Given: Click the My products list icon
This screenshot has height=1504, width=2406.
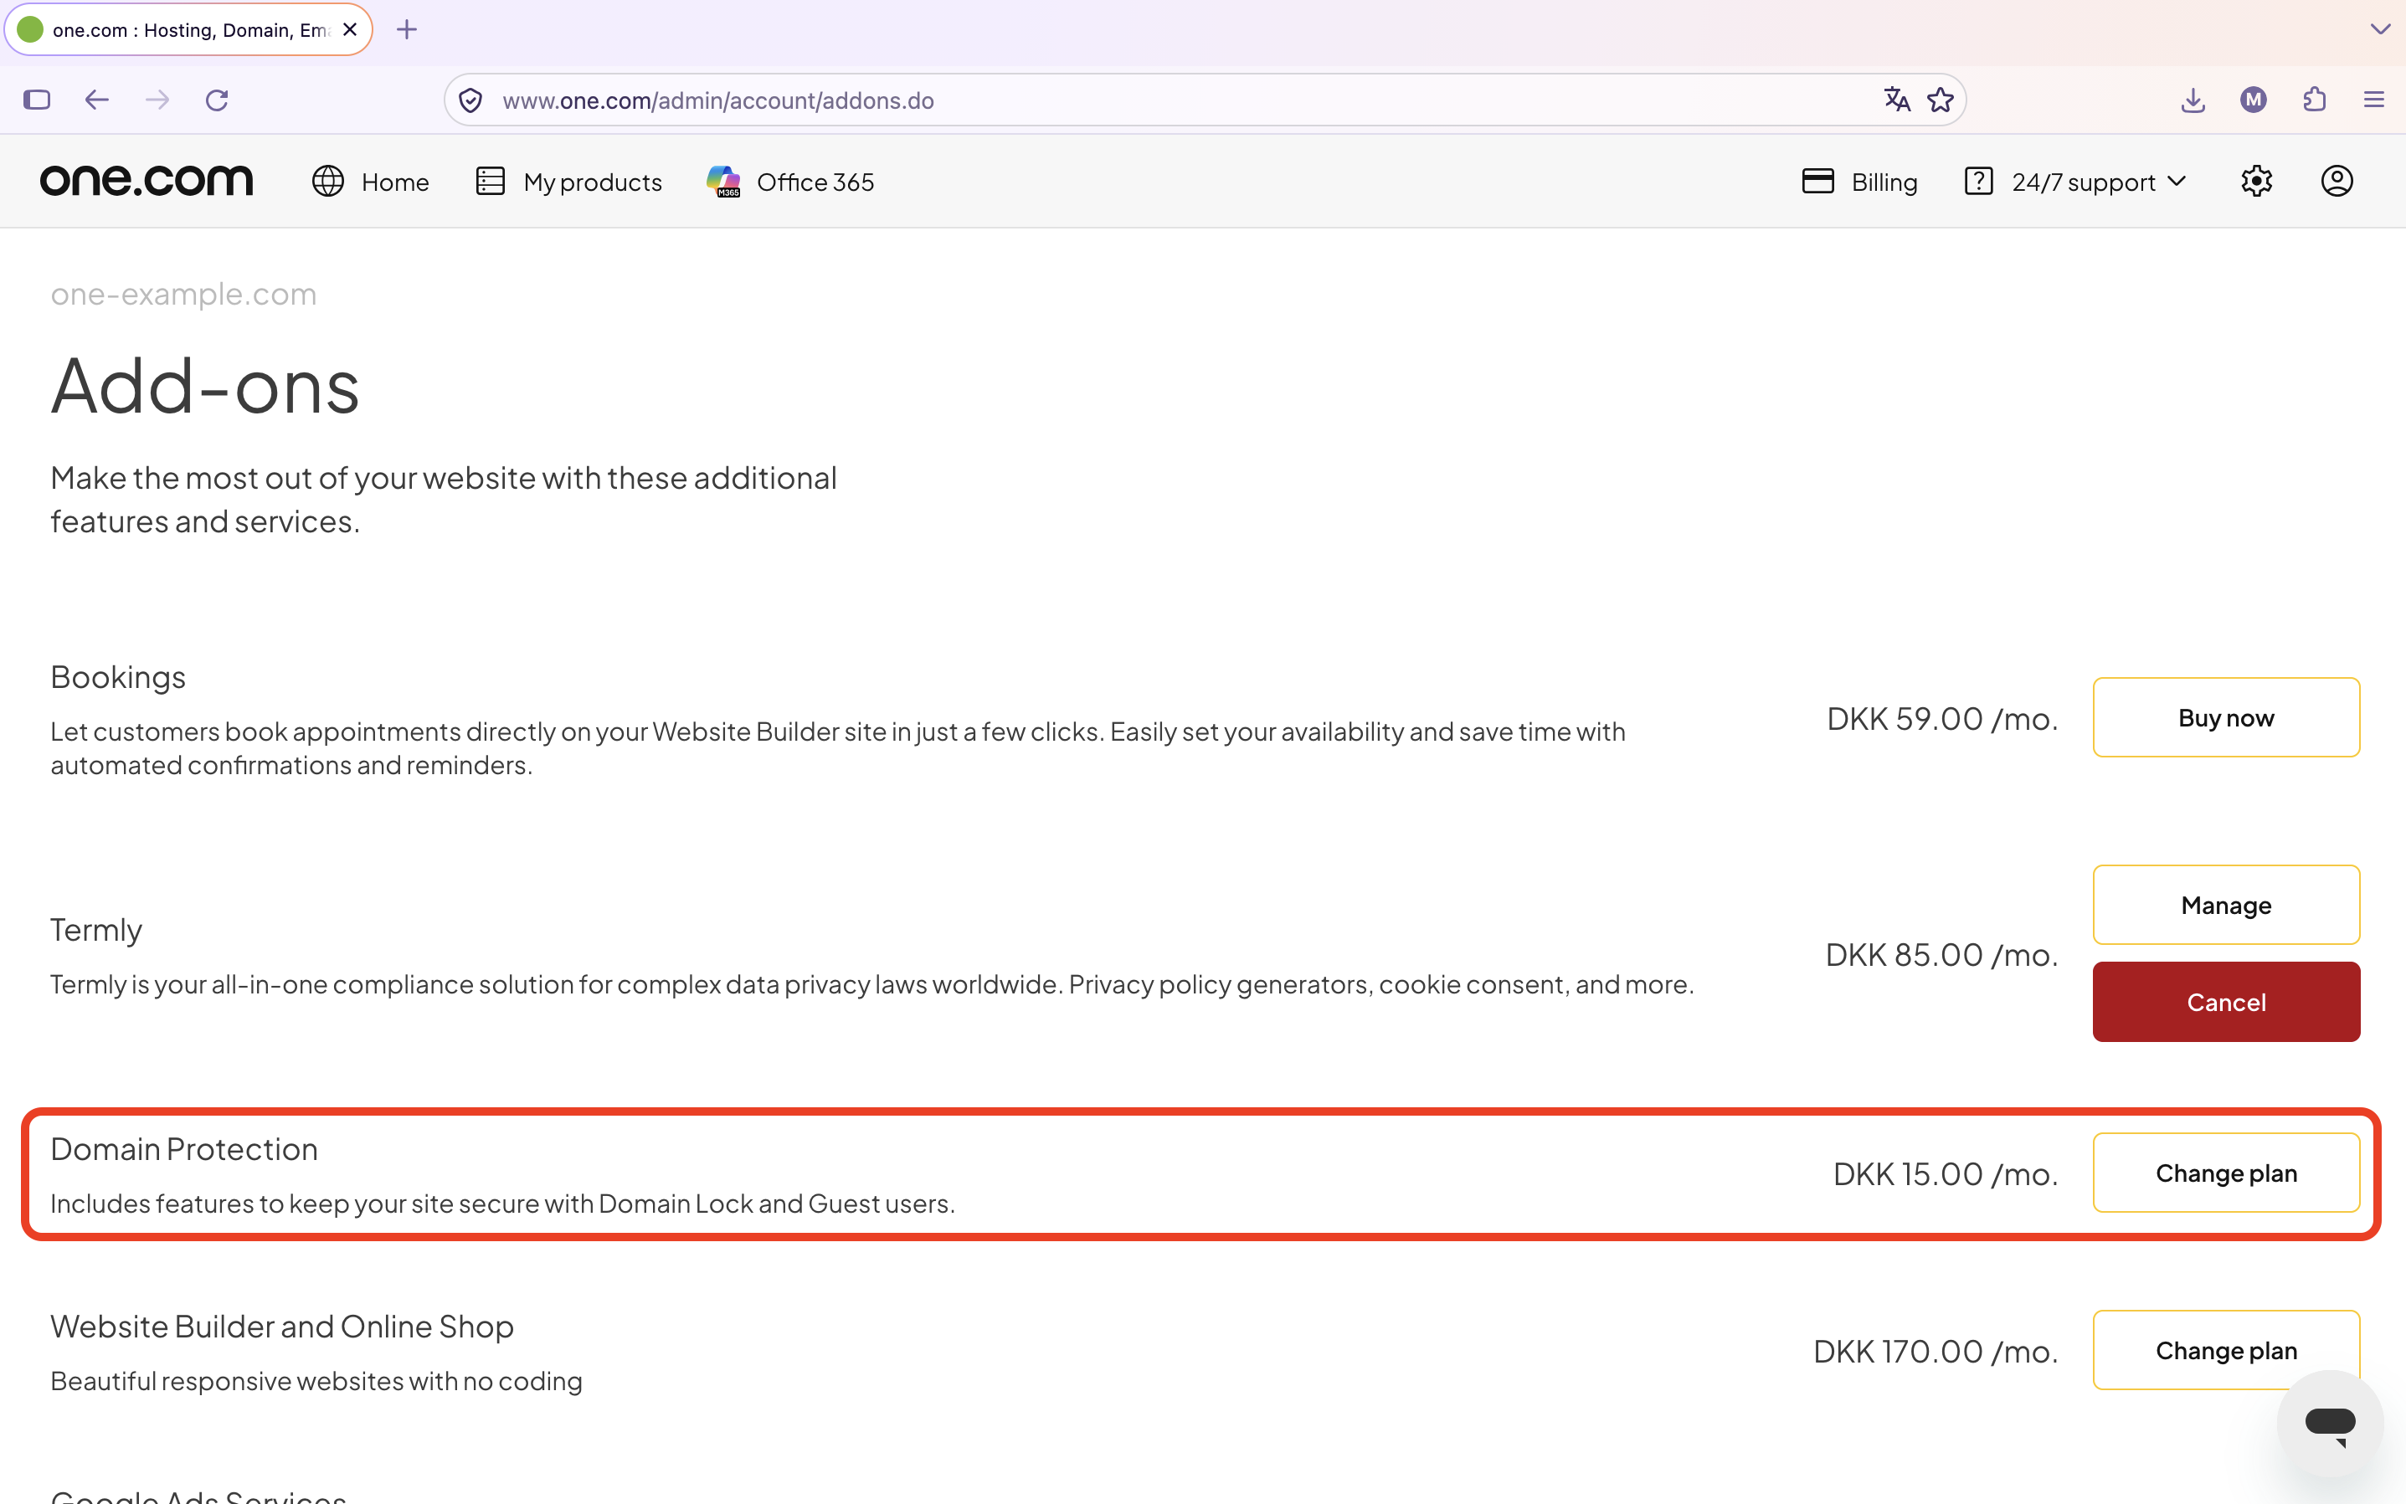Looking at the screenshot, I should 490,181.
